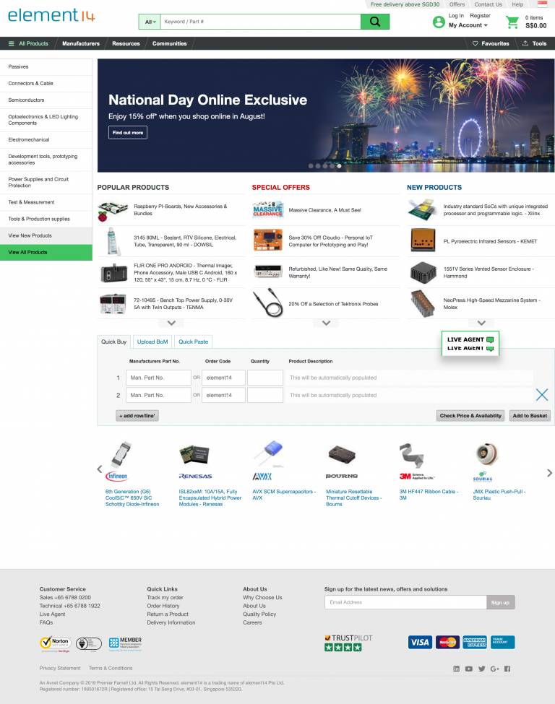This screenshot has height=704, width=555.
Task: Click View All Products in sidebar
Action: click(46, 252)
